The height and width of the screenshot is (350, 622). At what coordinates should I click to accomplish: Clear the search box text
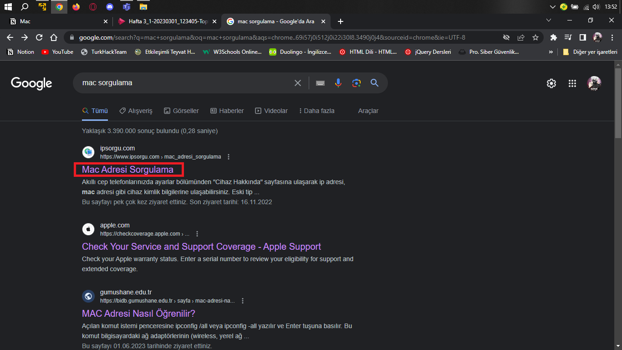[x=297, y=83]
